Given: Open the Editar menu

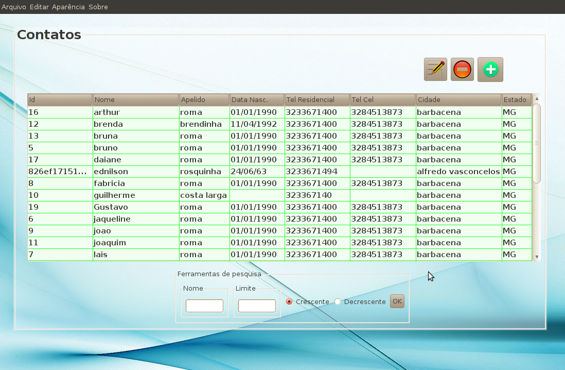Looking at the screenshot, I should [x=39, y=7].
